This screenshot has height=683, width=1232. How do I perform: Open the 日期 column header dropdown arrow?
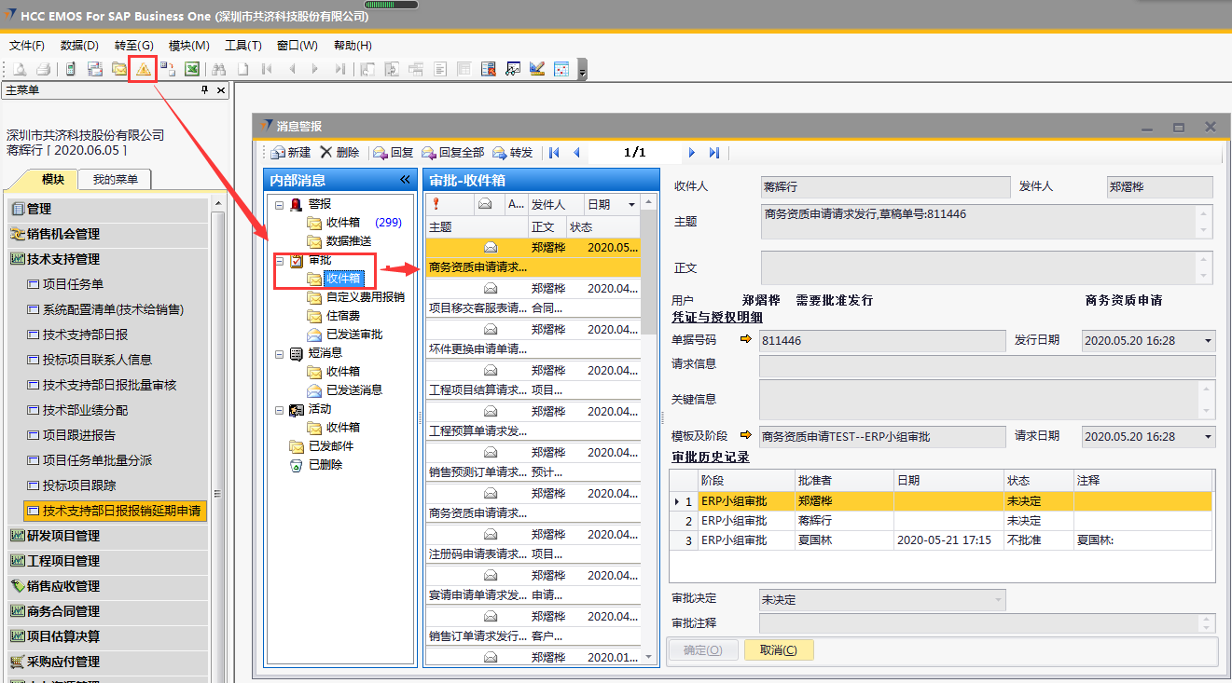coord(631,204)
